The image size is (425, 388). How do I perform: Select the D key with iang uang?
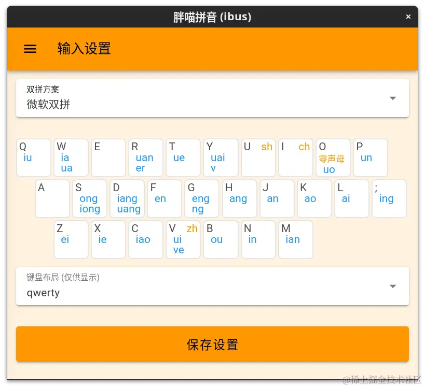tap(127, 198)
